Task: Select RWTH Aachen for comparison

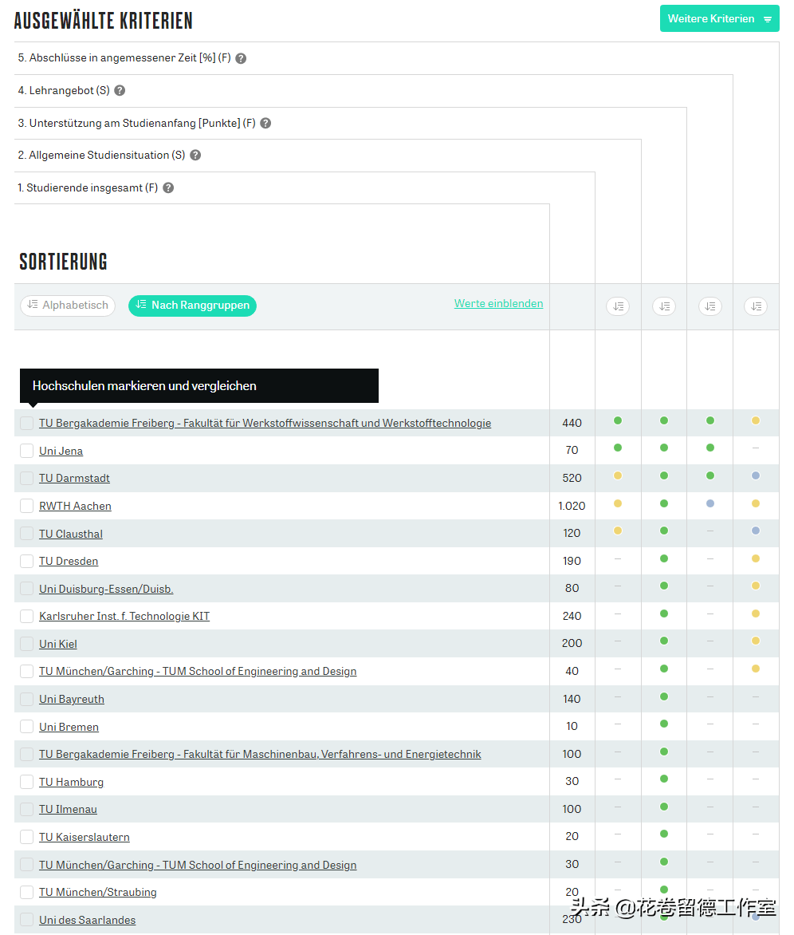Action: click(27, 507)
